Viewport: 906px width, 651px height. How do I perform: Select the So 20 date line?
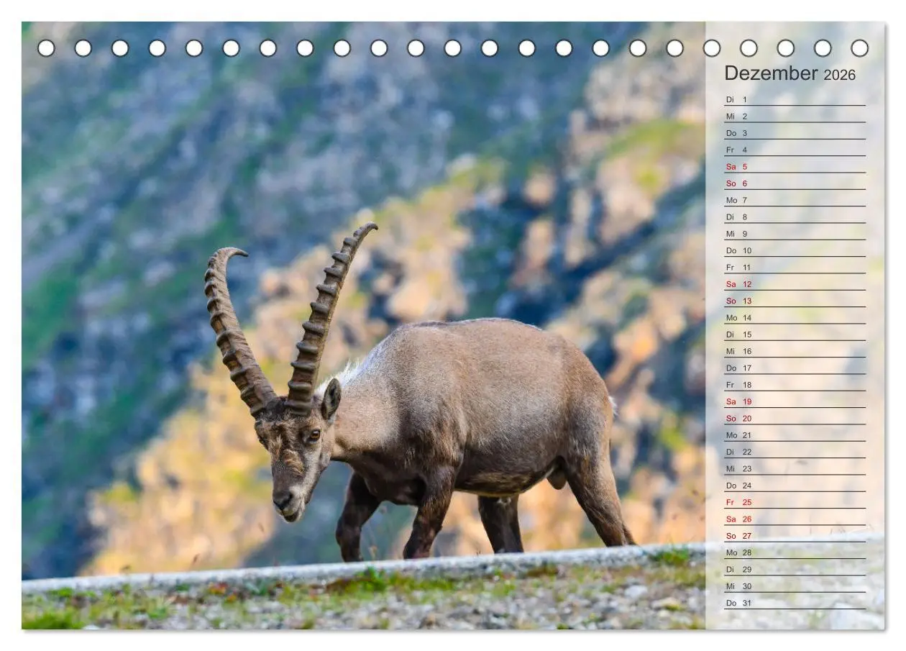coord(795,418)
